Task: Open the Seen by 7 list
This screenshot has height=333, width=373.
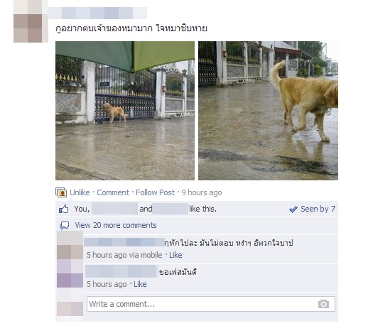Action: click(x=318, y=209)
